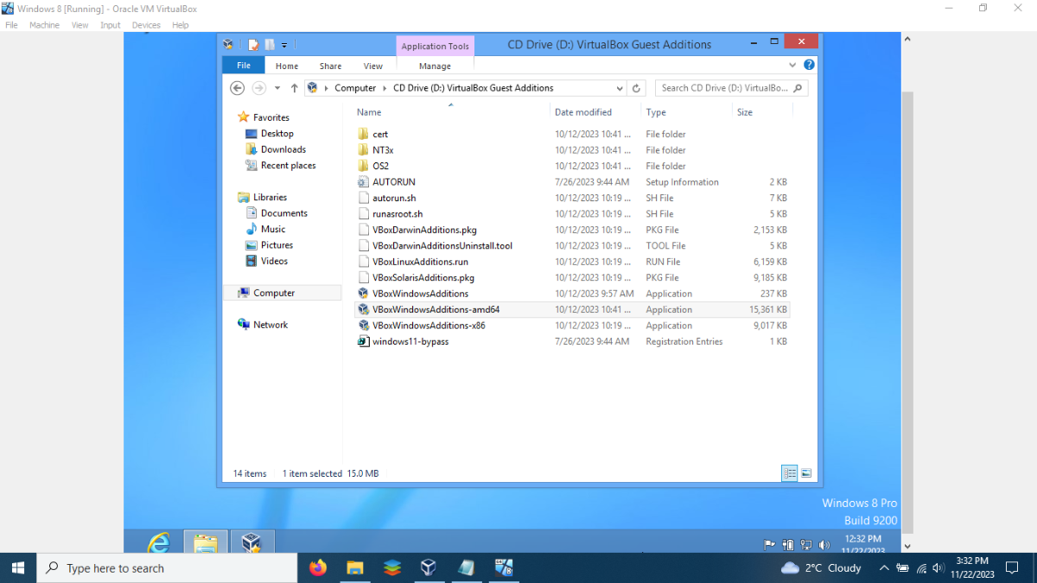Select Desktop under Favorites
The width and height of the screenshot is (1037, 583).
click(x=277, y=134)
